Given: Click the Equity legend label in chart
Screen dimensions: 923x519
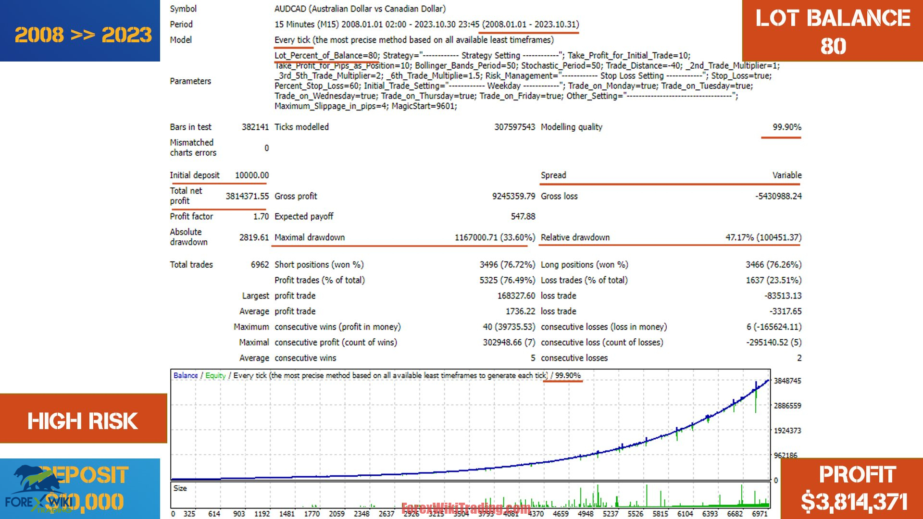Looking at the screenshot, I should point(215,375).
